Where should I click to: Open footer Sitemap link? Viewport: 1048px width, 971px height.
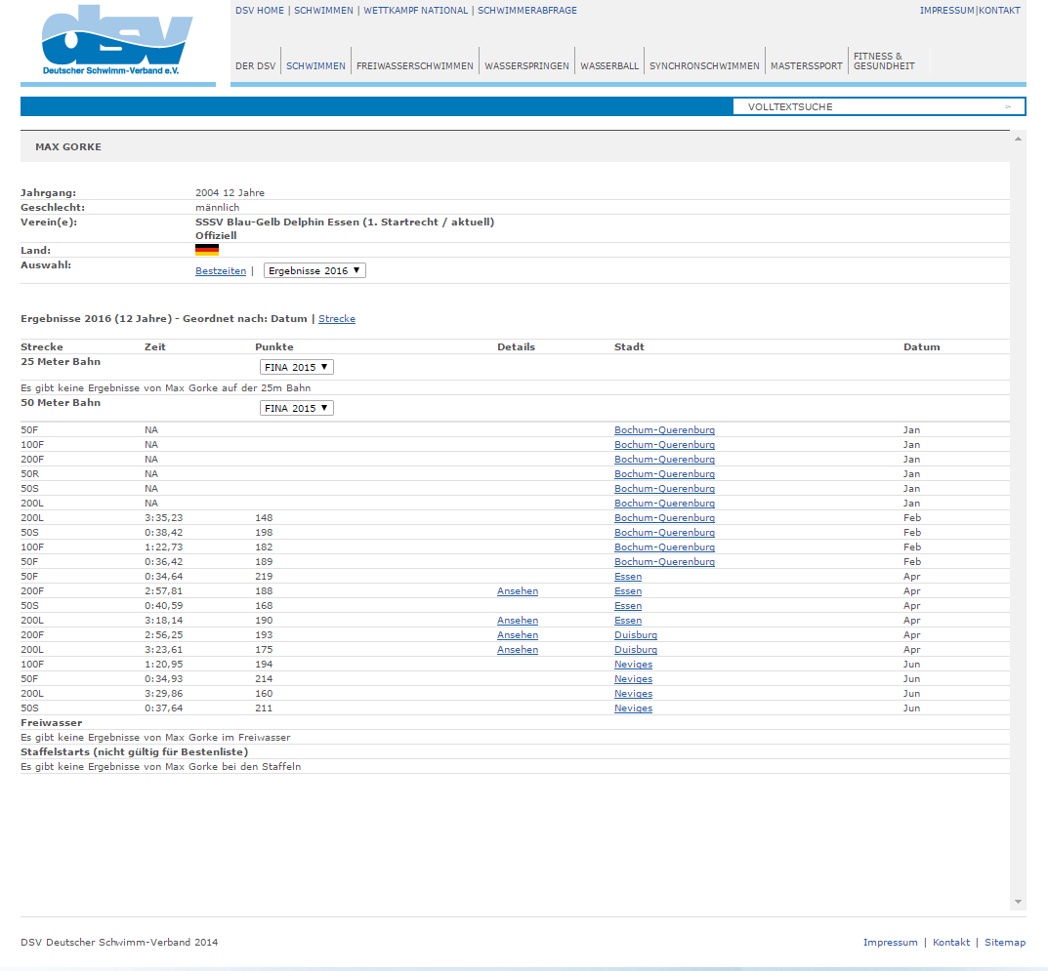point(1005,943)
